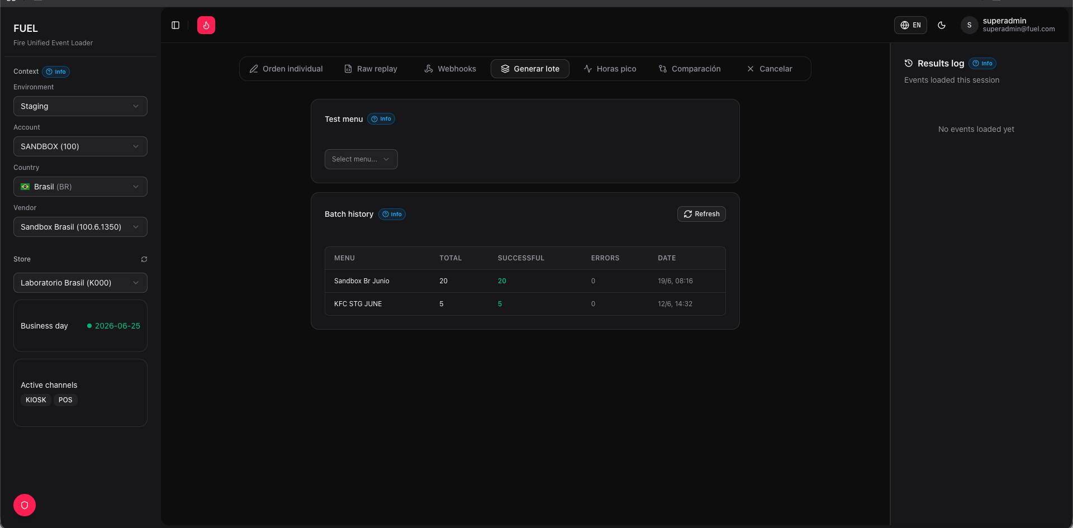Expand the Environment Staging dropdown

tap(80, 106)
